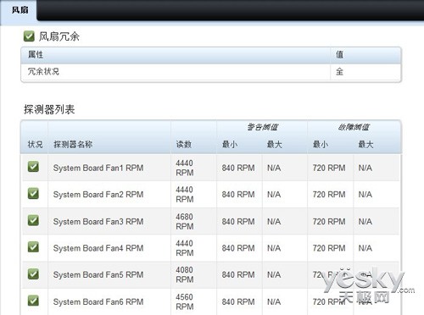Select System Board Fan6 RPM name
The width and height of the screenshot is (424, 315).
click(98, 301)
